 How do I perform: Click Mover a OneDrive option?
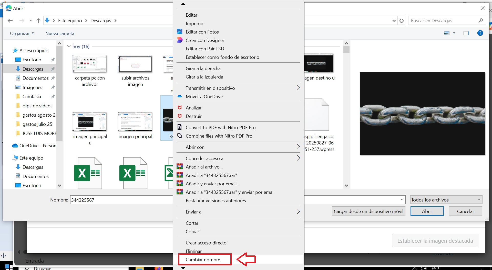(x=204, y=97)
